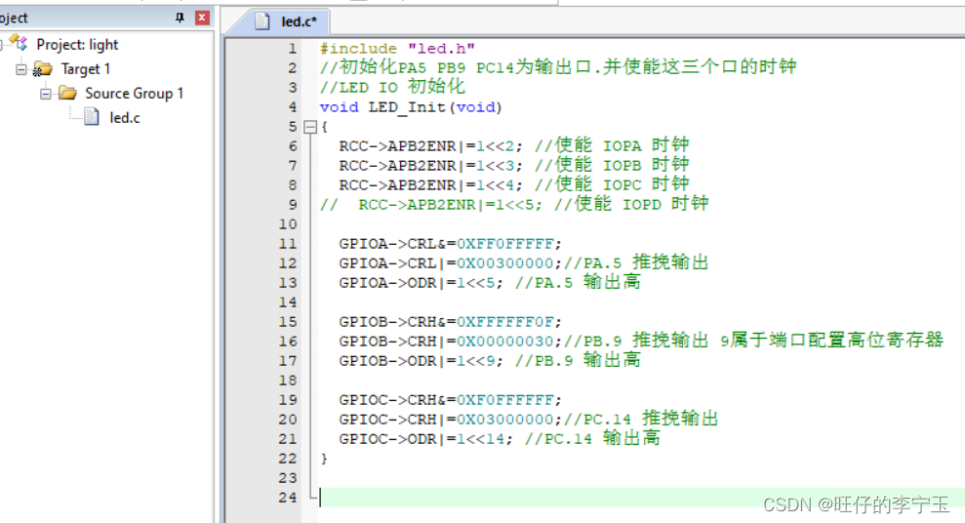Click the commented RCC->APB2ENR|=1<<5 line

point(514,204)
